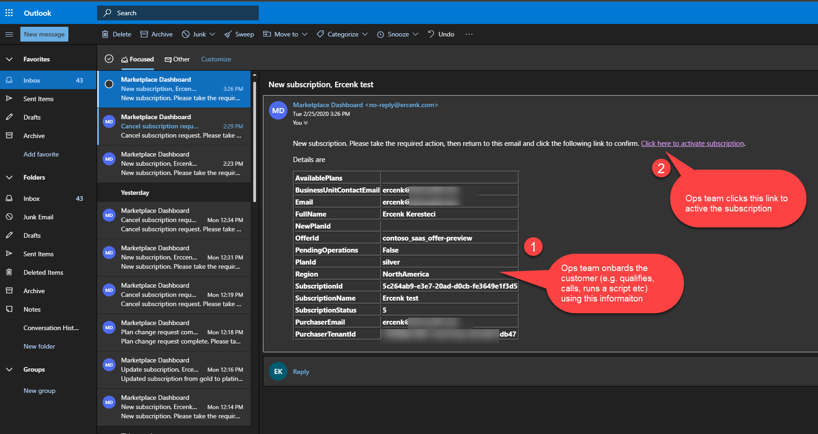Click the Inbox icon under Favorites
The height and width of the screenshot is (434, 818).
pos(9,80)
